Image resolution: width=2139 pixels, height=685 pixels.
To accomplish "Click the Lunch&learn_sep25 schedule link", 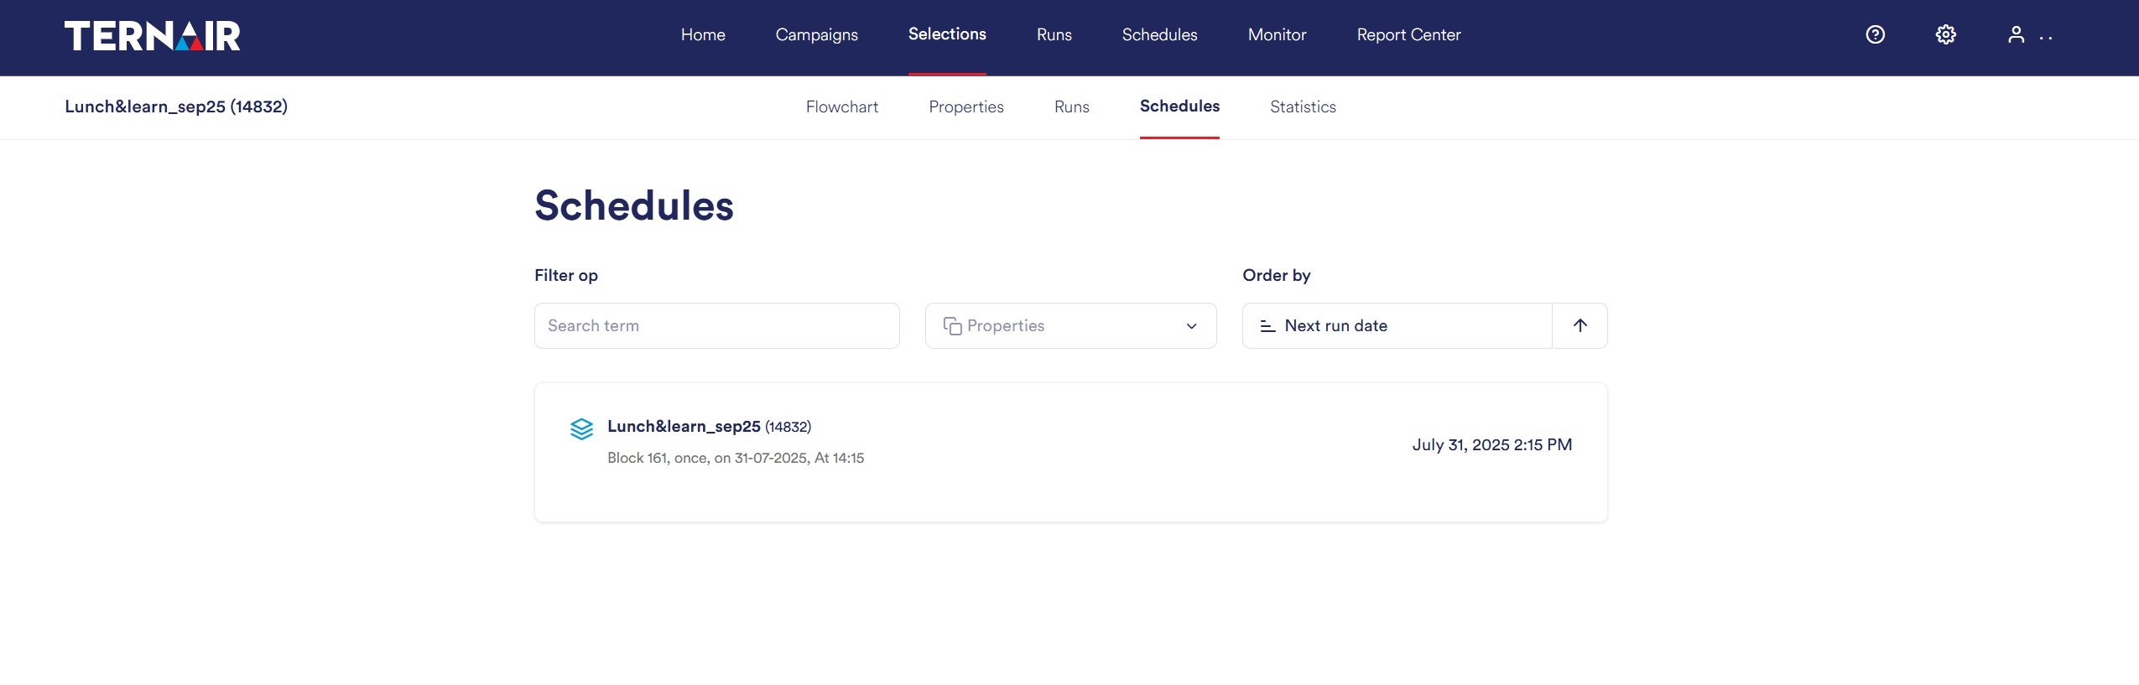I will point(683,426).
